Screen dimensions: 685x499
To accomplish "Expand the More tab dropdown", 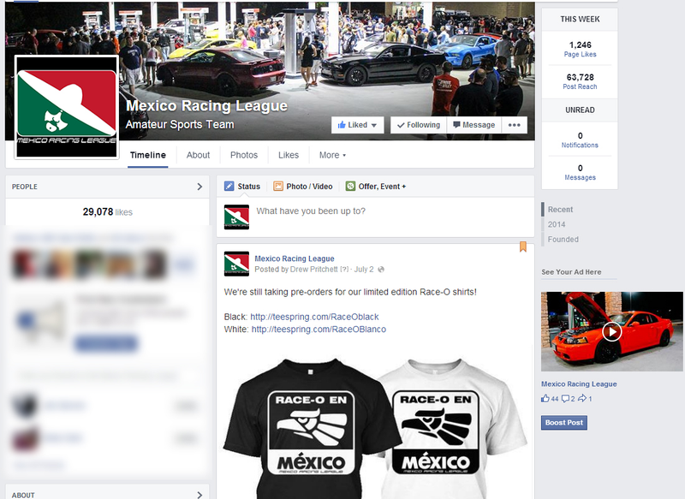I will [x=332, y=155].
